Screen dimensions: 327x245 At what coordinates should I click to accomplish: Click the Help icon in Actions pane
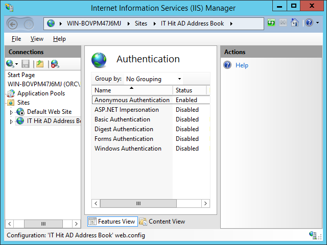tap(227, 65)
